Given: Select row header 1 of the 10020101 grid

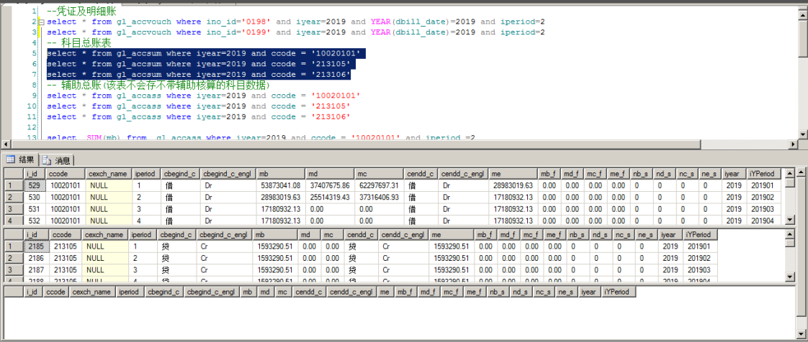Looking at the screenshot, I should click(x=14, y=184).
